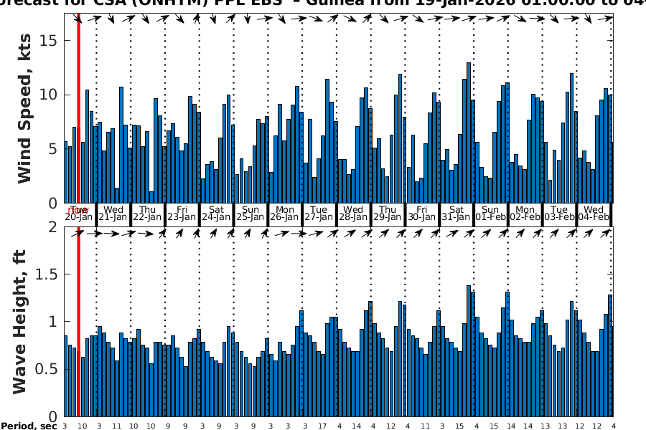Click the red current-time line in wind chart
This screenshot has width=646, height=430.
[x=78, y=107]
